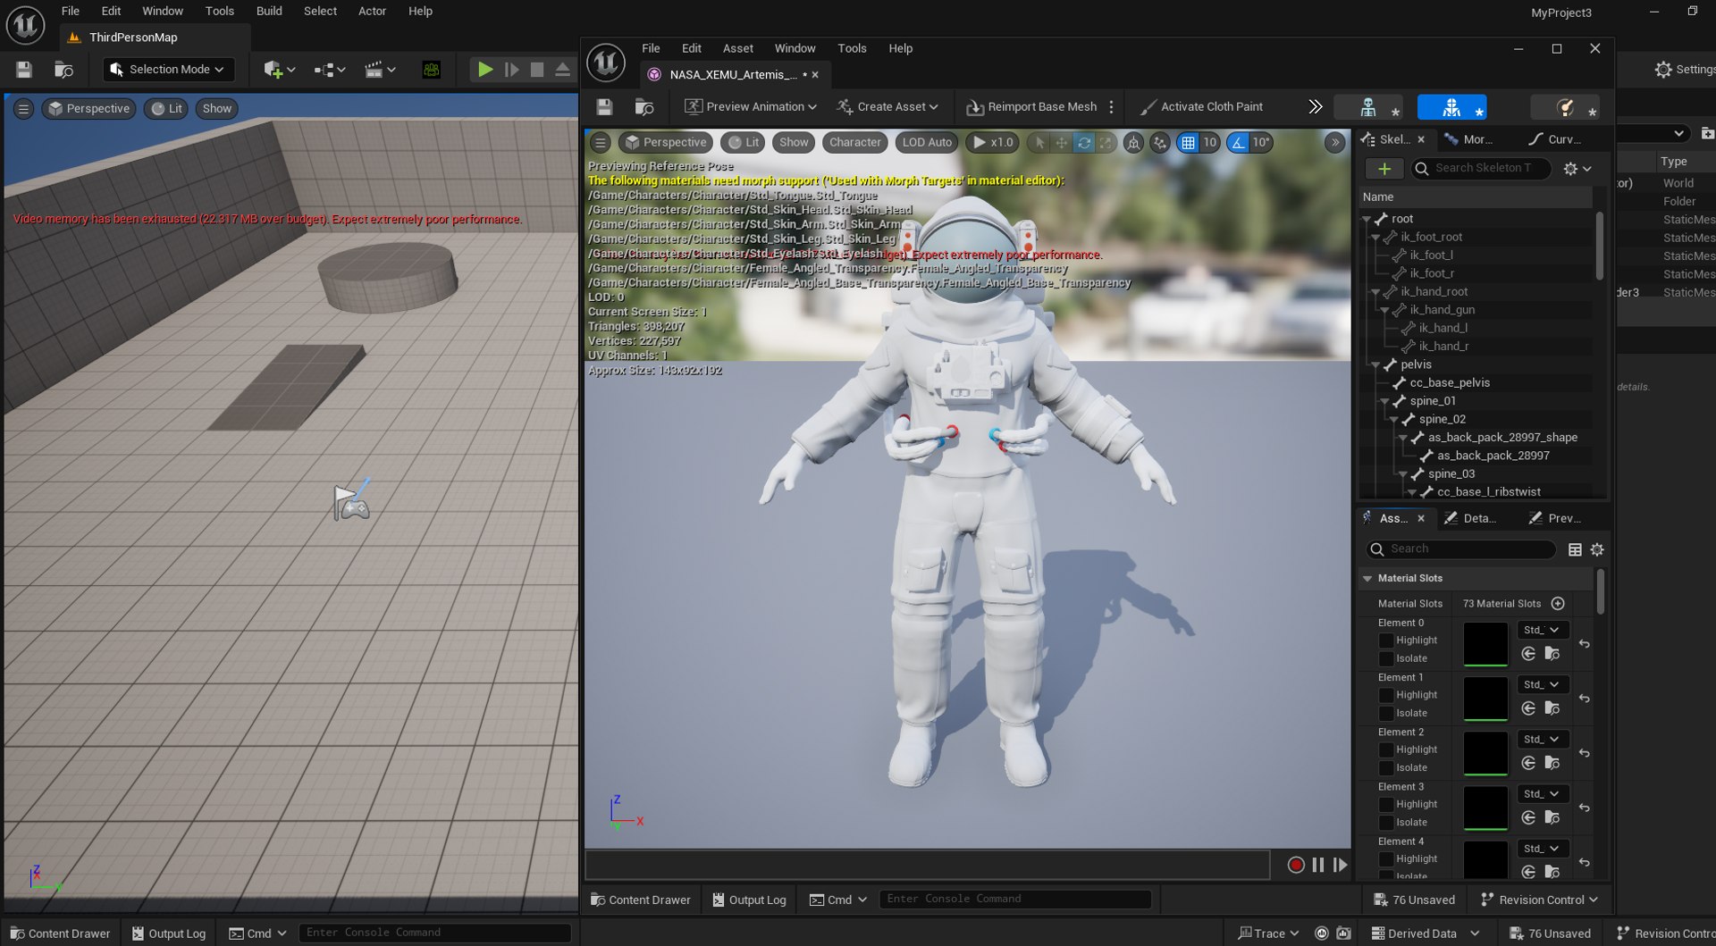Toggle surface snapping icon in viewport
1716x946 pixels.
pyautogui.click(x=1160, y=143)
